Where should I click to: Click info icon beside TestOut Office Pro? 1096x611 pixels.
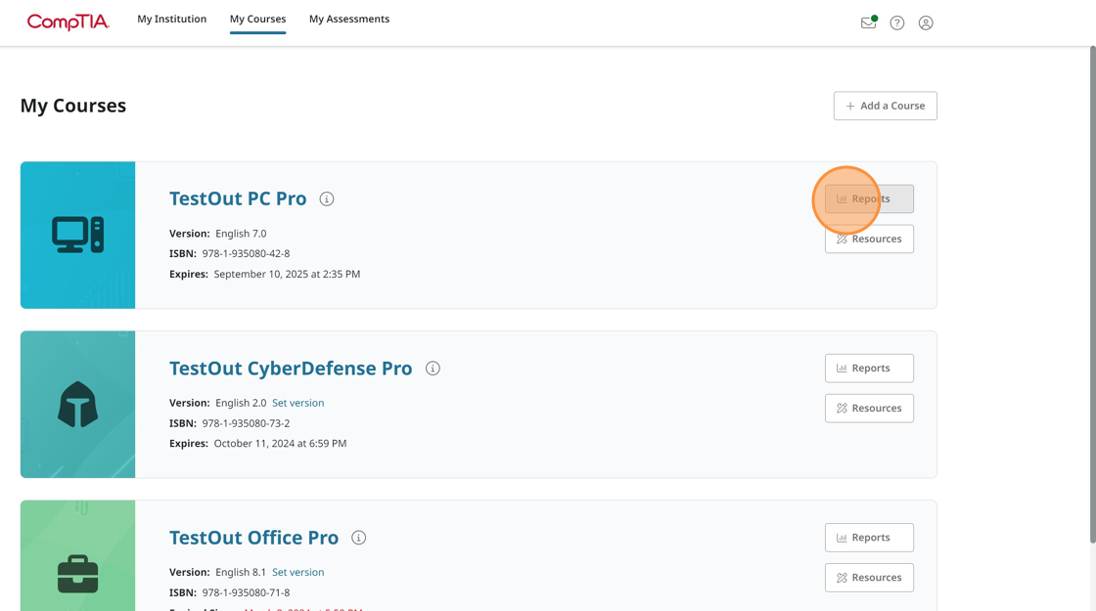pyautogui.click(x=359, y=538)
